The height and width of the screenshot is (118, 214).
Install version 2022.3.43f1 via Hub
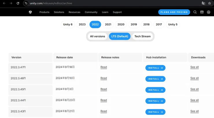pos(155,112)
